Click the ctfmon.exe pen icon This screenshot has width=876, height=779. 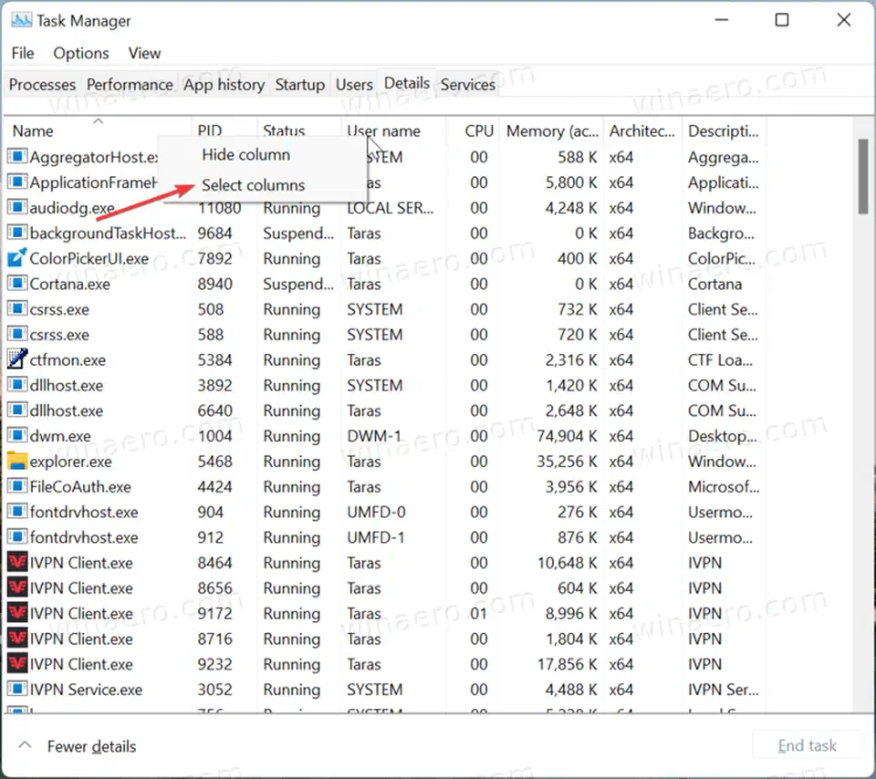(x=17, y=359)
